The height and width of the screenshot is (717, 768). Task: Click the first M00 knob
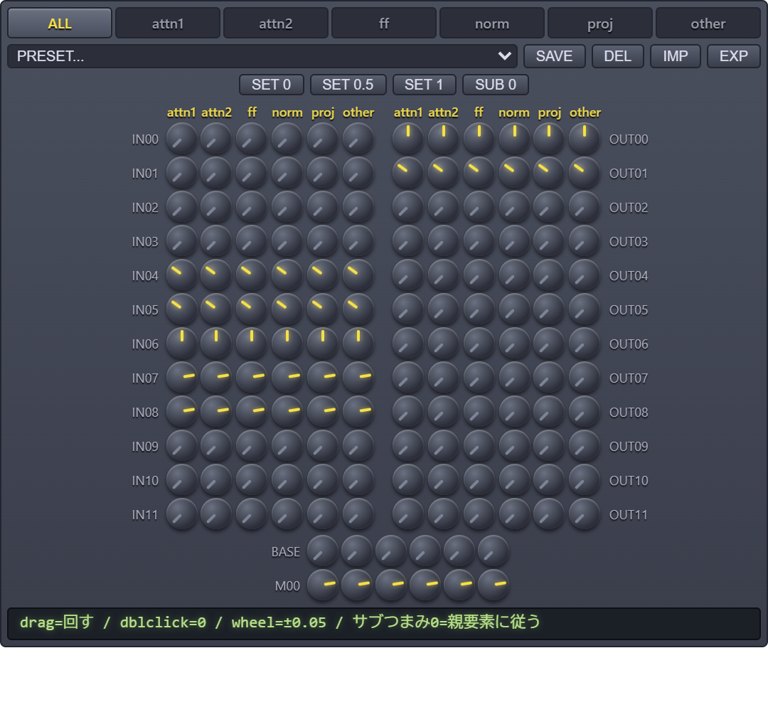click(323, 585)
